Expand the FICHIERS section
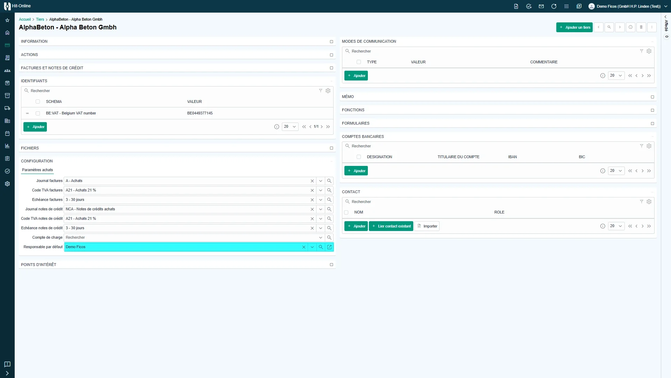671x378 pixels. [331, 148]
